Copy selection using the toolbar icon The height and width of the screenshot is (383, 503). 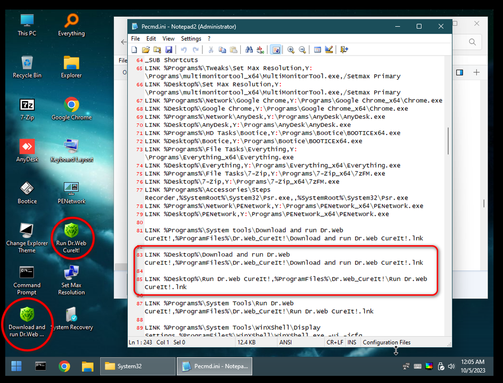[x=222, y=50]
